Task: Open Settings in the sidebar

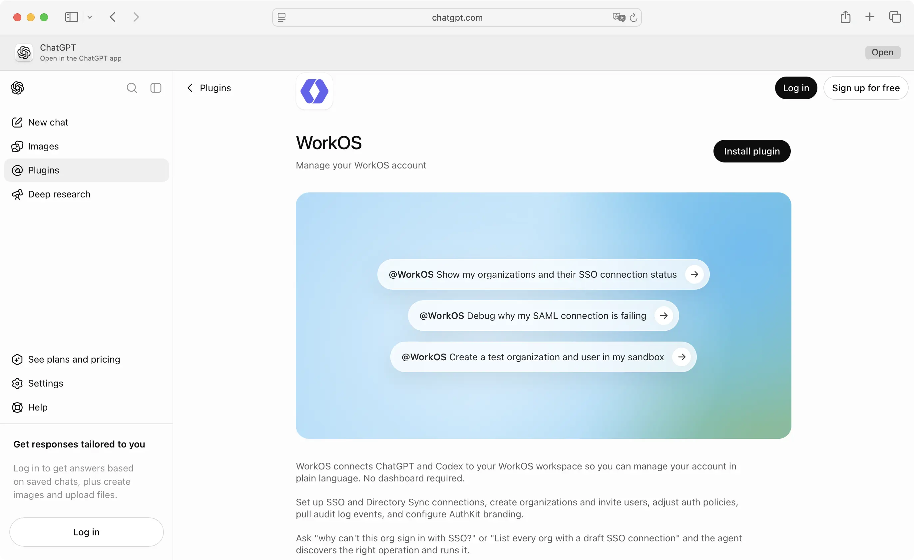Action: (86, 383)
